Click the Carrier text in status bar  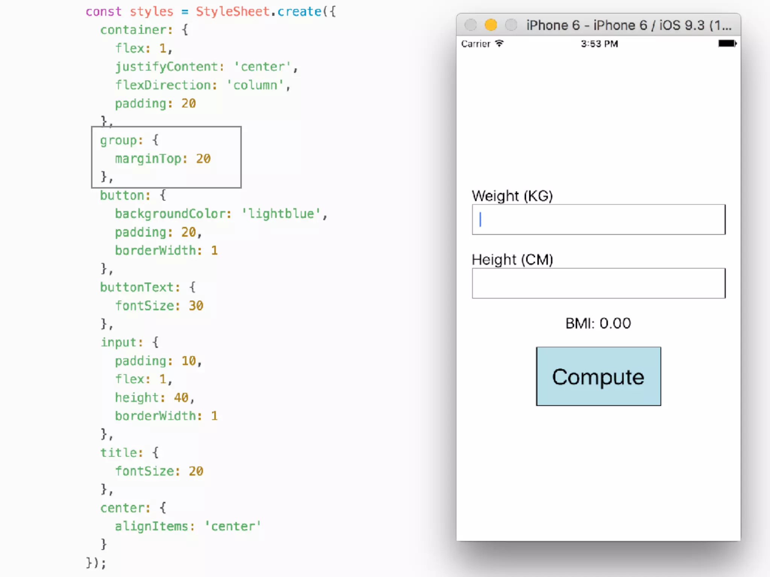coord(476,44)
